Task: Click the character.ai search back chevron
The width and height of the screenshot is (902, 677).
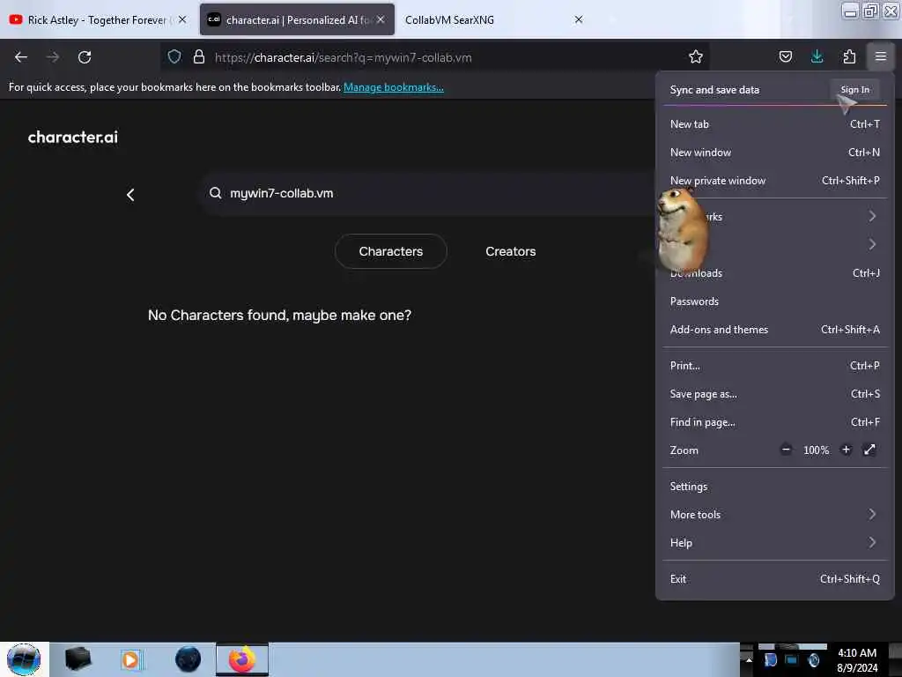Action: [x=130, y=195]
